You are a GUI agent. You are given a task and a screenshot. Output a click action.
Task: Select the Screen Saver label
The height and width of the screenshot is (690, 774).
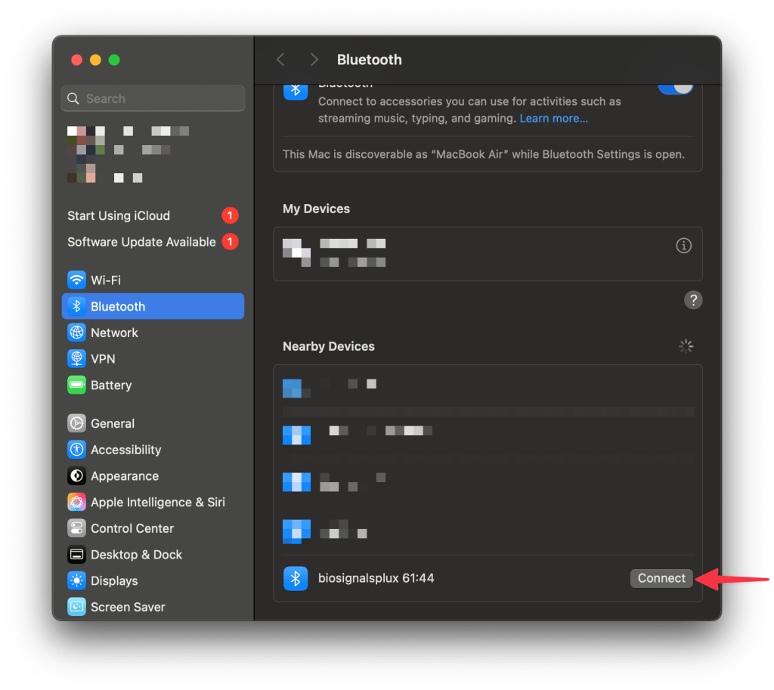point(128,607)
